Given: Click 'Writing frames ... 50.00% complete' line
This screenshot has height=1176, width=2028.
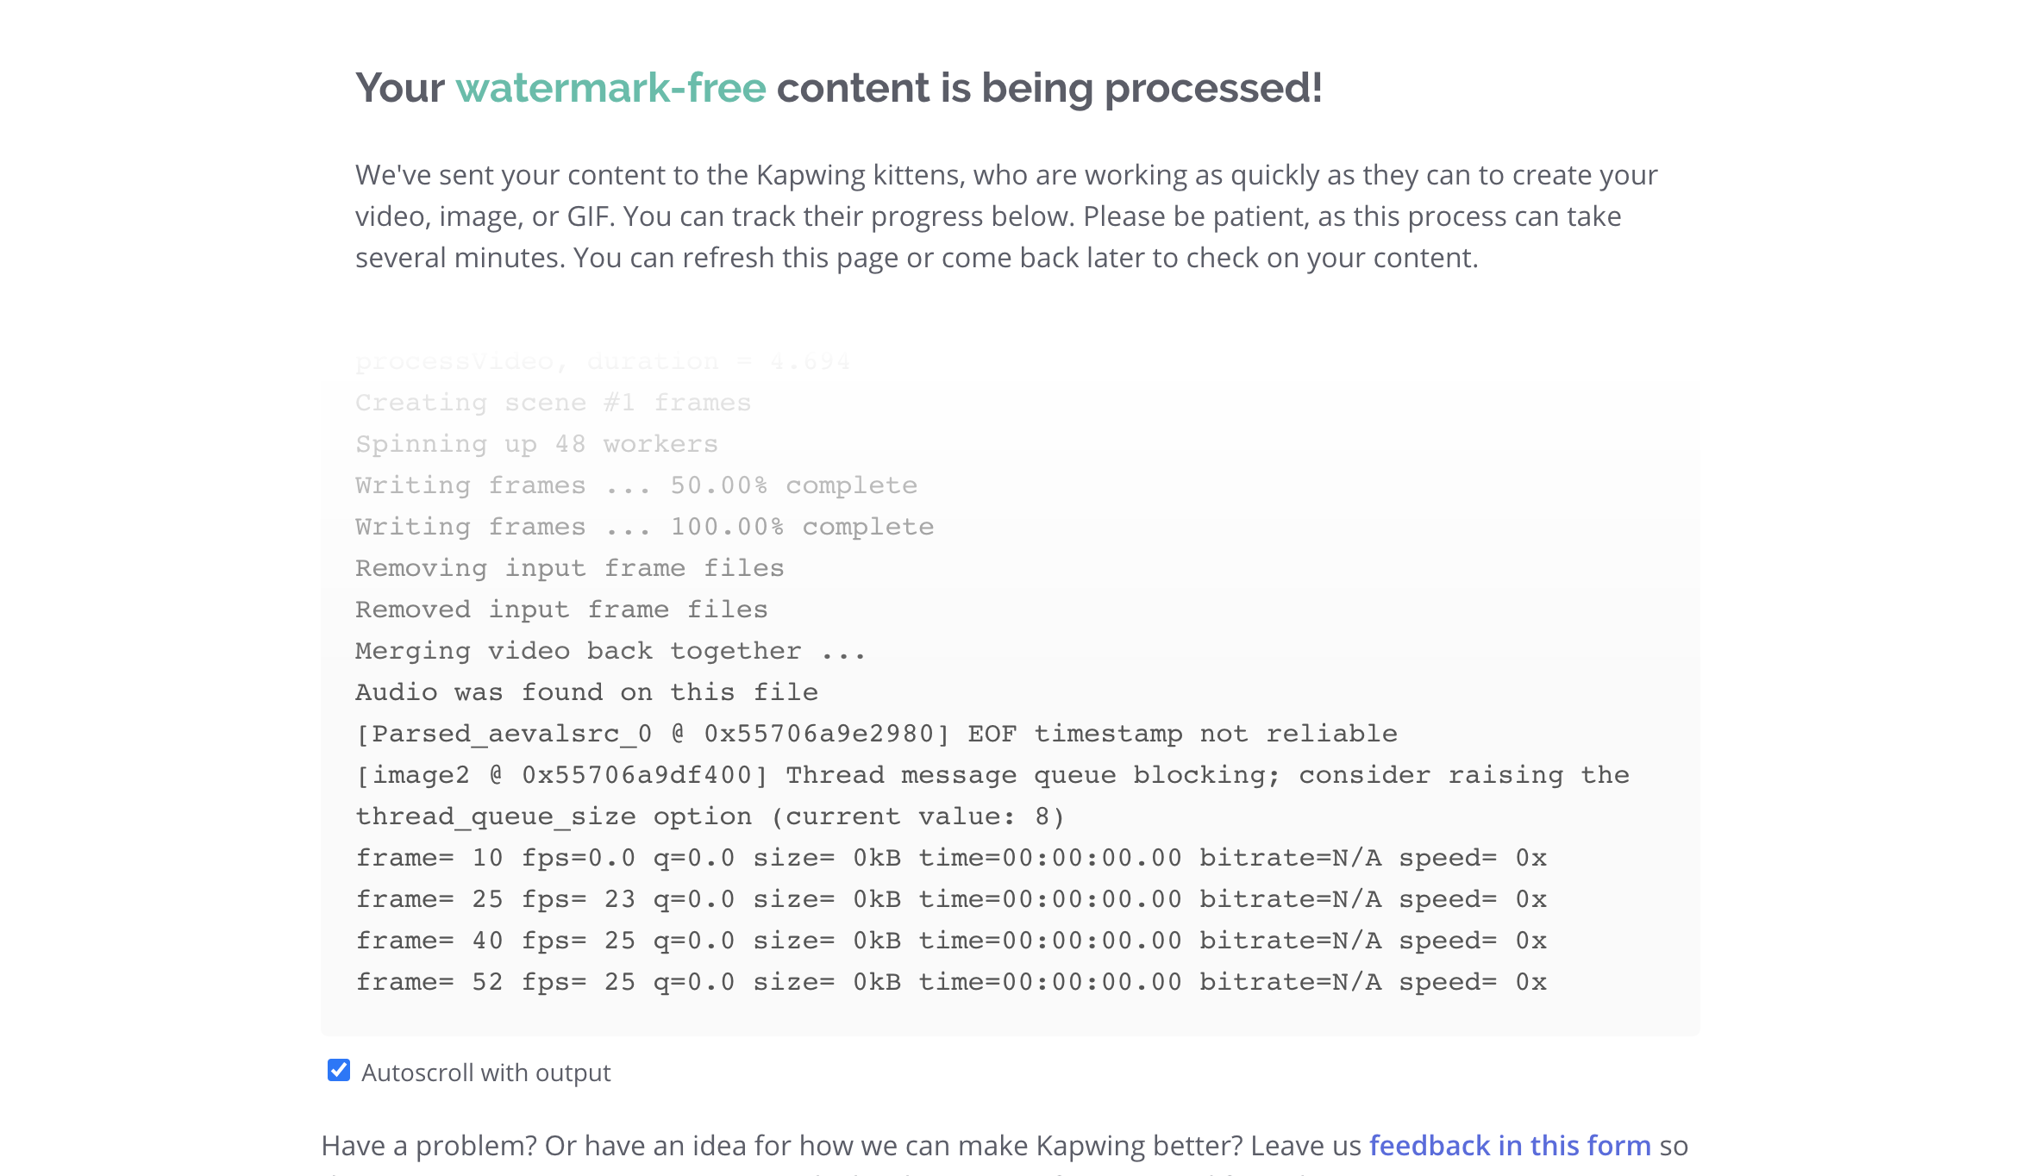Looking at the screenshot, I should (x=635, y=485).
